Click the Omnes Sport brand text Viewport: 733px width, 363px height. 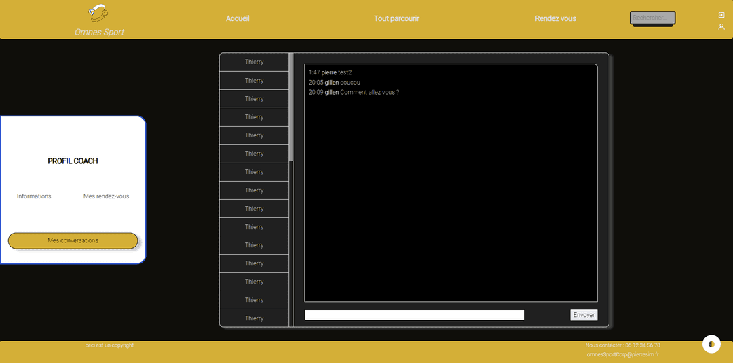point(99,32)
